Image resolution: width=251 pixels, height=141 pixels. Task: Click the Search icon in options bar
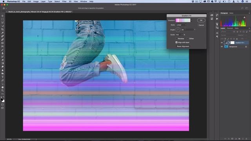242,8
